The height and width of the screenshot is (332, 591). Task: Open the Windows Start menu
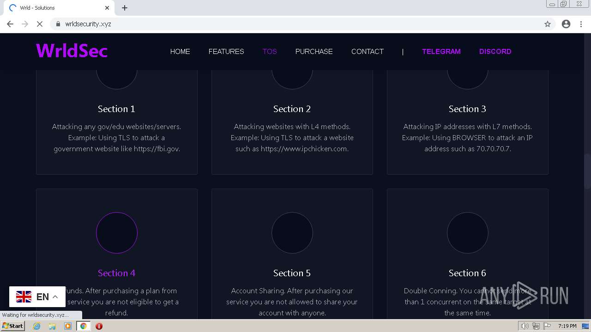(13, 326)
